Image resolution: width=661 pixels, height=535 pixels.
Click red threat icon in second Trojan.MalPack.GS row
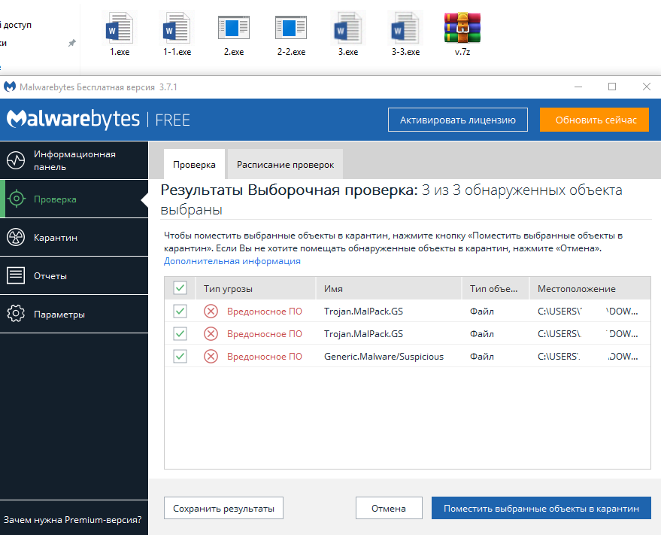coord(211,334)
